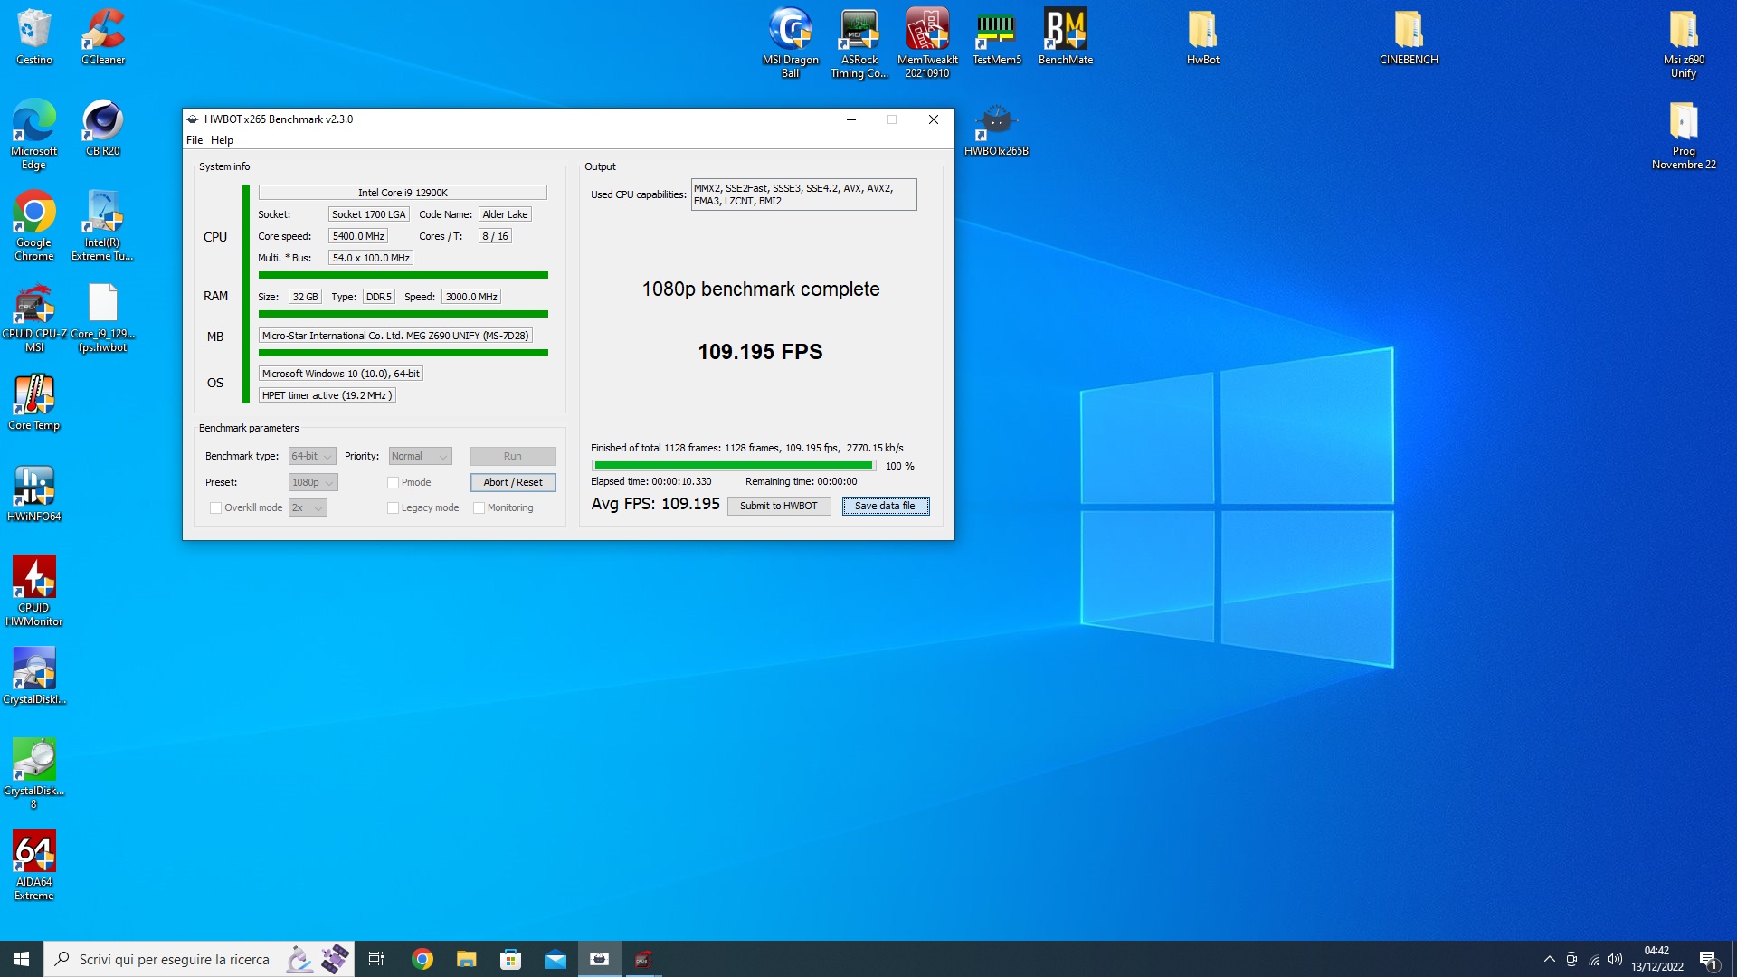Launch Google Chrome desktop shortcut
1737x977 pixels.
coord(34,225)
